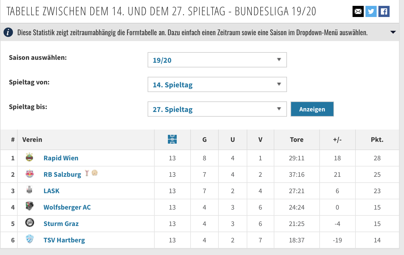Click the trophy icon beside RB Salzburg

87,173
